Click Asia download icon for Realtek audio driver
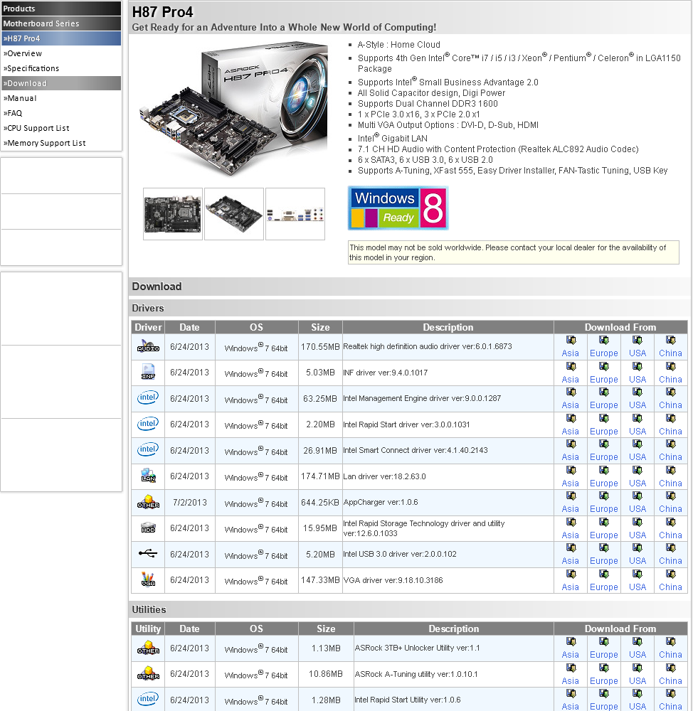Screen dimensions: 693x711 click(x=571, y=340)
